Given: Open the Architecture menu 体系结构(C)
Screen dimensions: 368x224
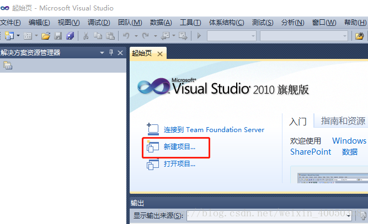Looking at the screenshot, I should click(x=226, y=23).
